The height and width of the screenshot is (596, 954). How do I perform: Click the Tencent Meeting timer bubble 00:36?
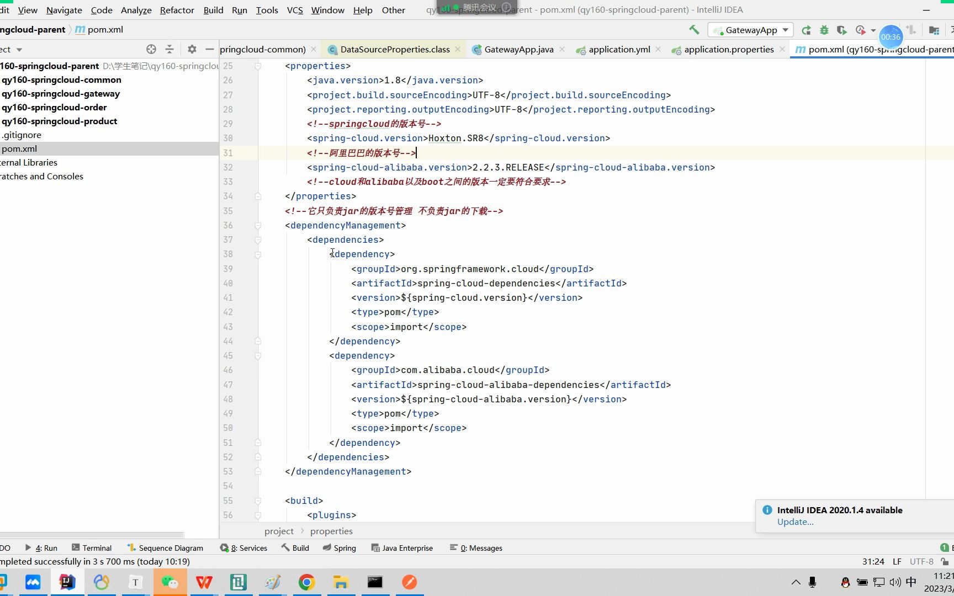click(x=891, y=37)
